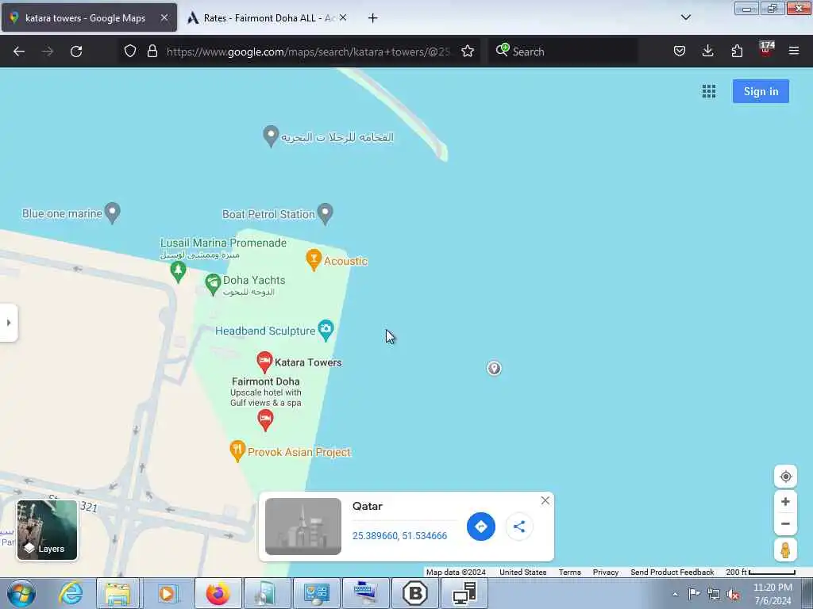Expand the collapsed side panel
This screenshot has height=609, width=813.
coord(8,323)
